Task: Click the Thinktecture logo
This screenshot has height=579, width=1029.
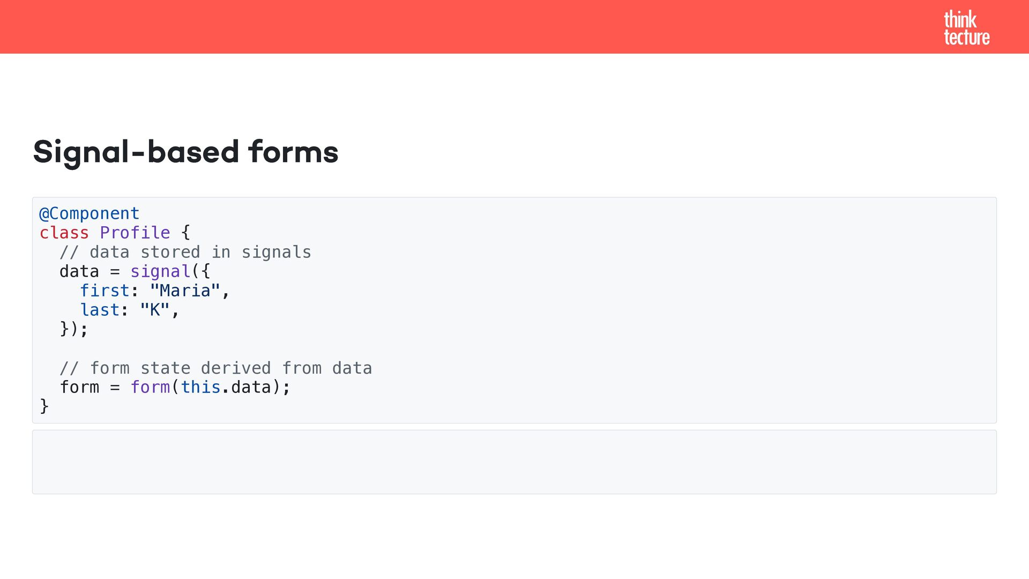Action: point(966,28)
